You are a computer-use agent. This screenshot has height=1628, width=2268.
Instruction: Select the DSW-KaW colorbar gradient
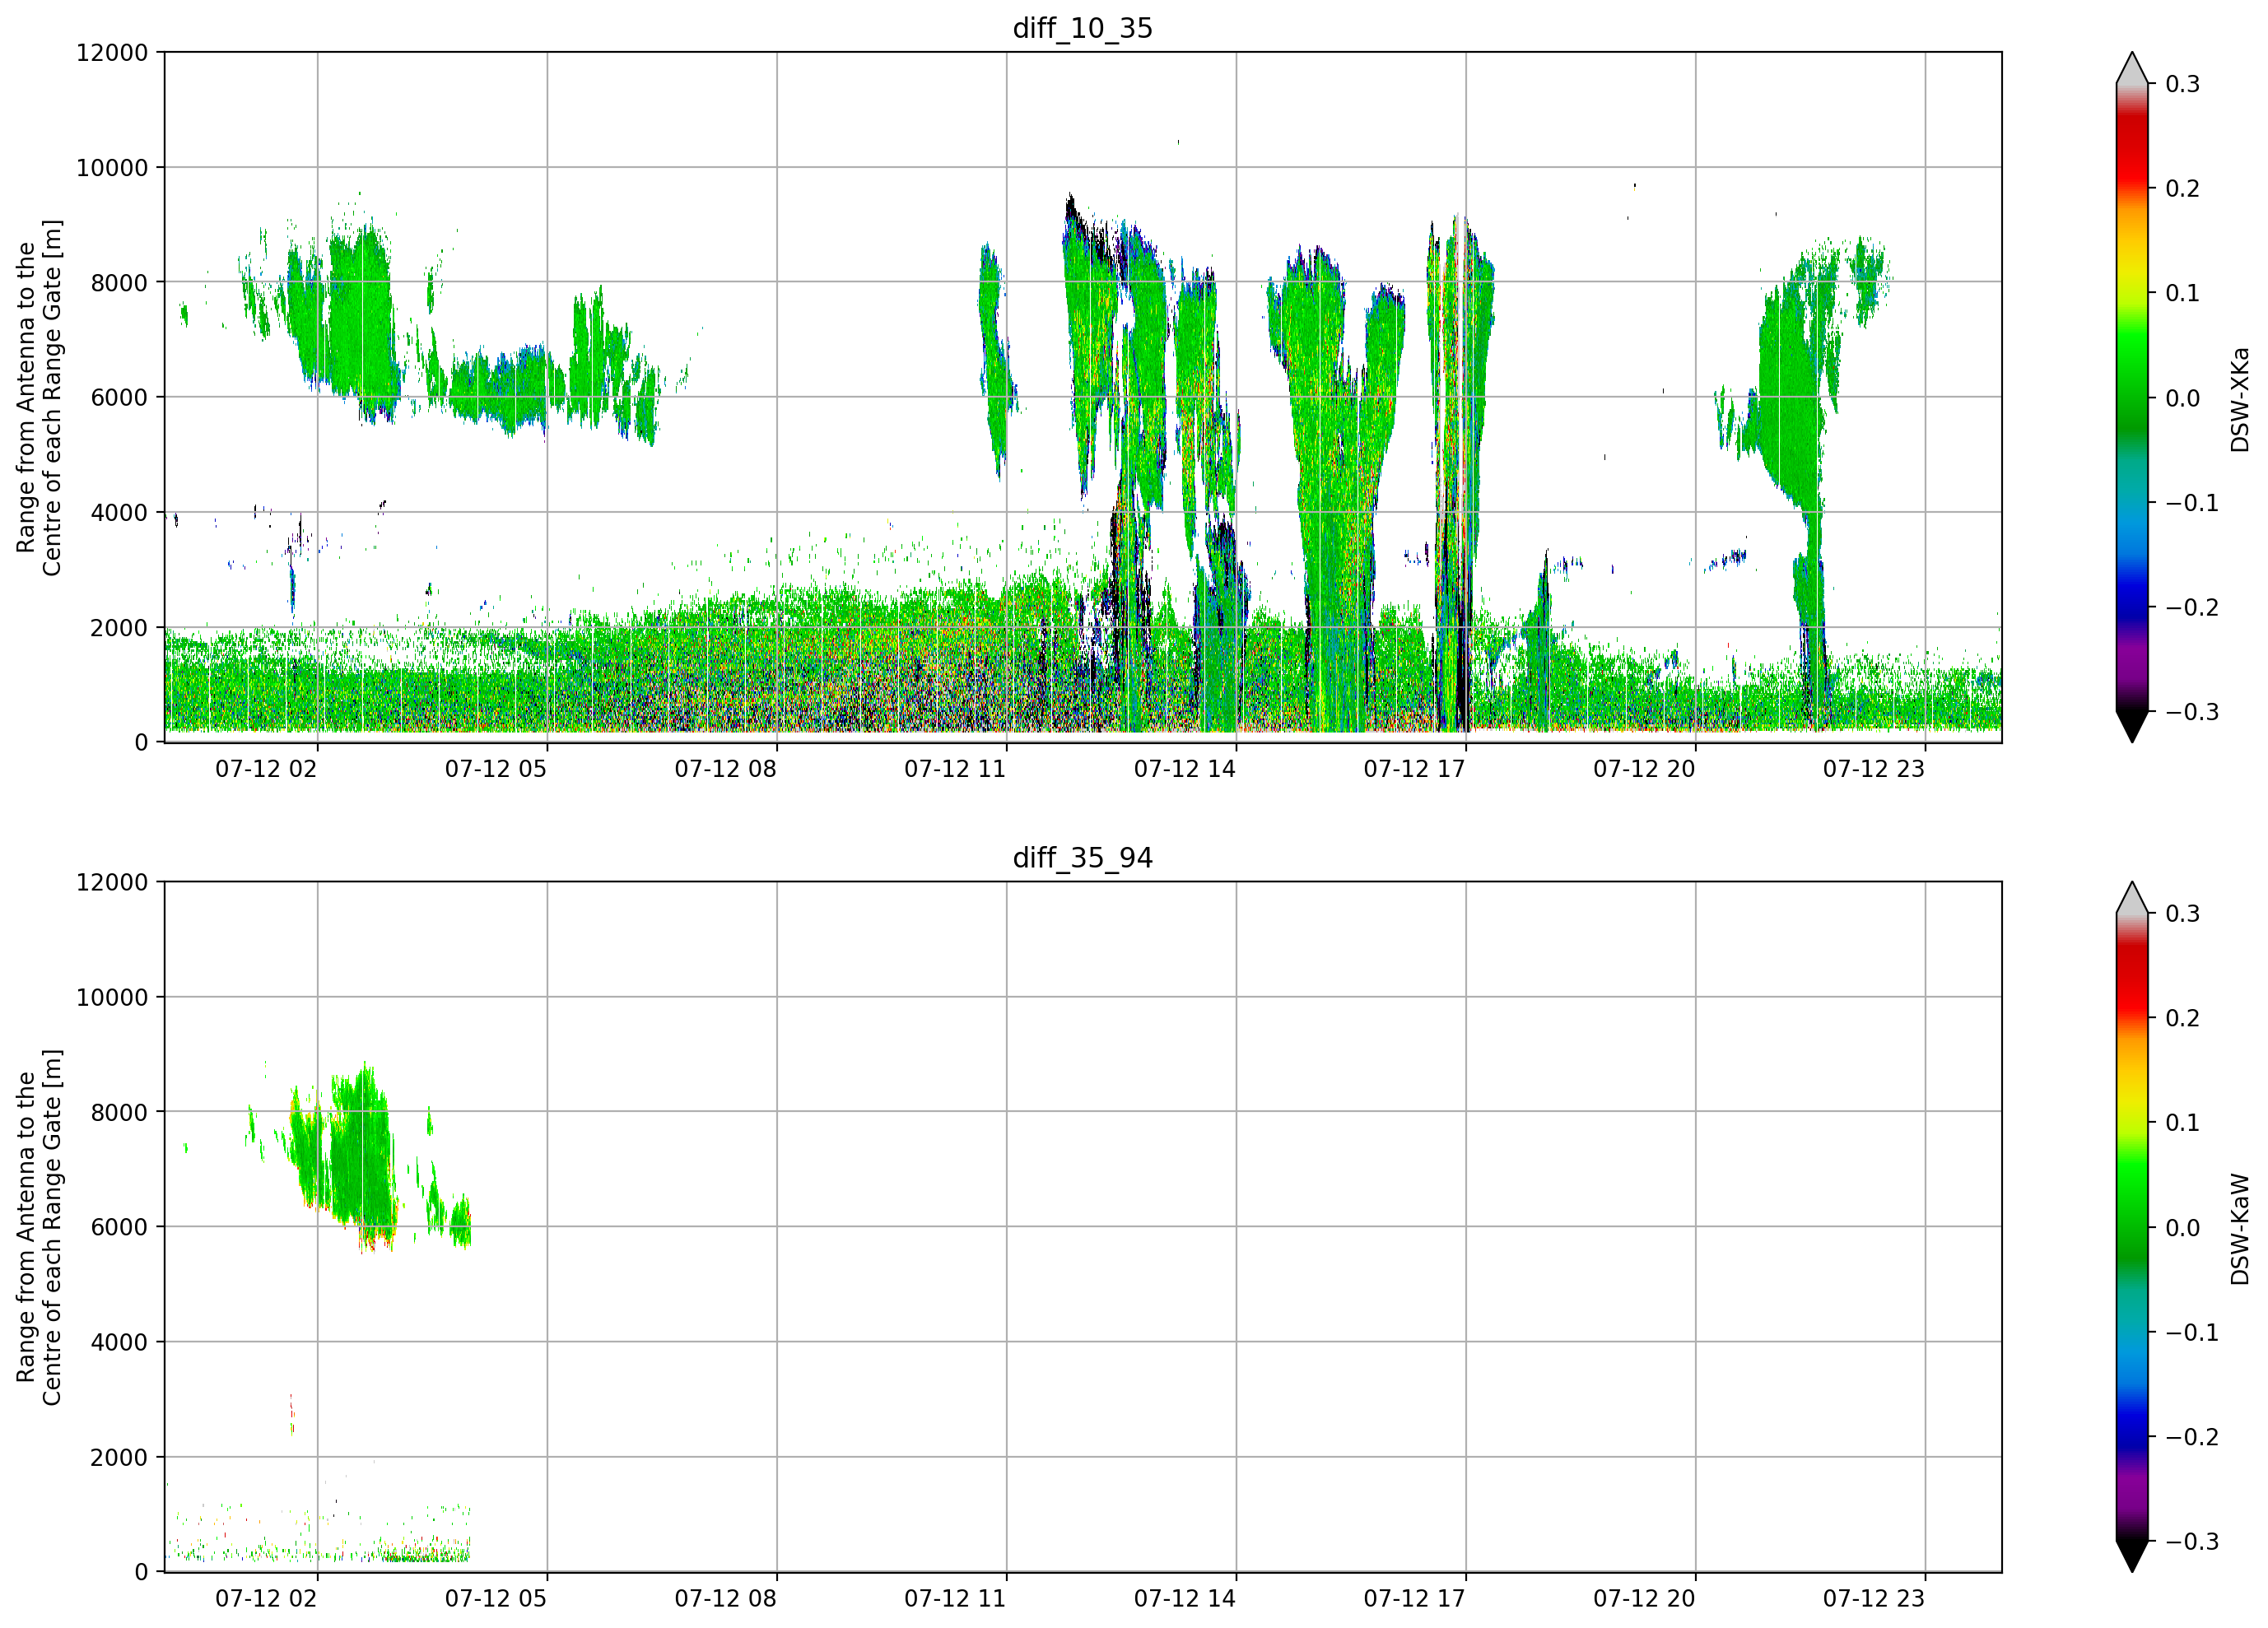2132,1227
